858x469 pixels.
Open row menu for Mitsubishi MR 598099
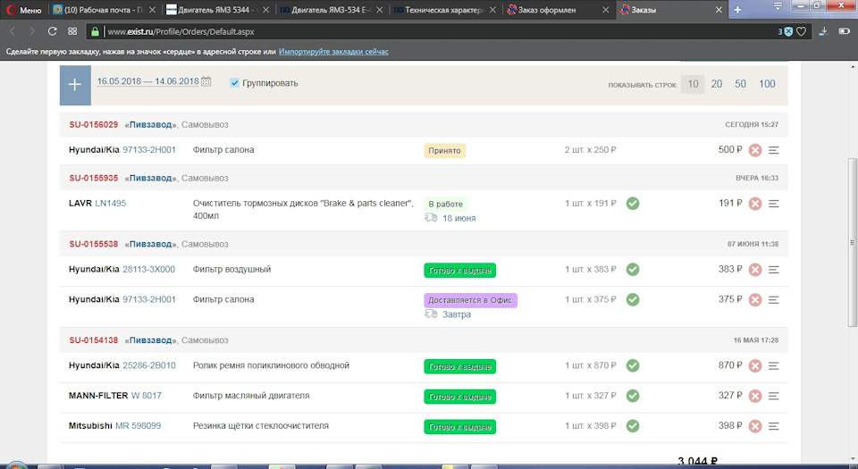click(x=773, y=426)
